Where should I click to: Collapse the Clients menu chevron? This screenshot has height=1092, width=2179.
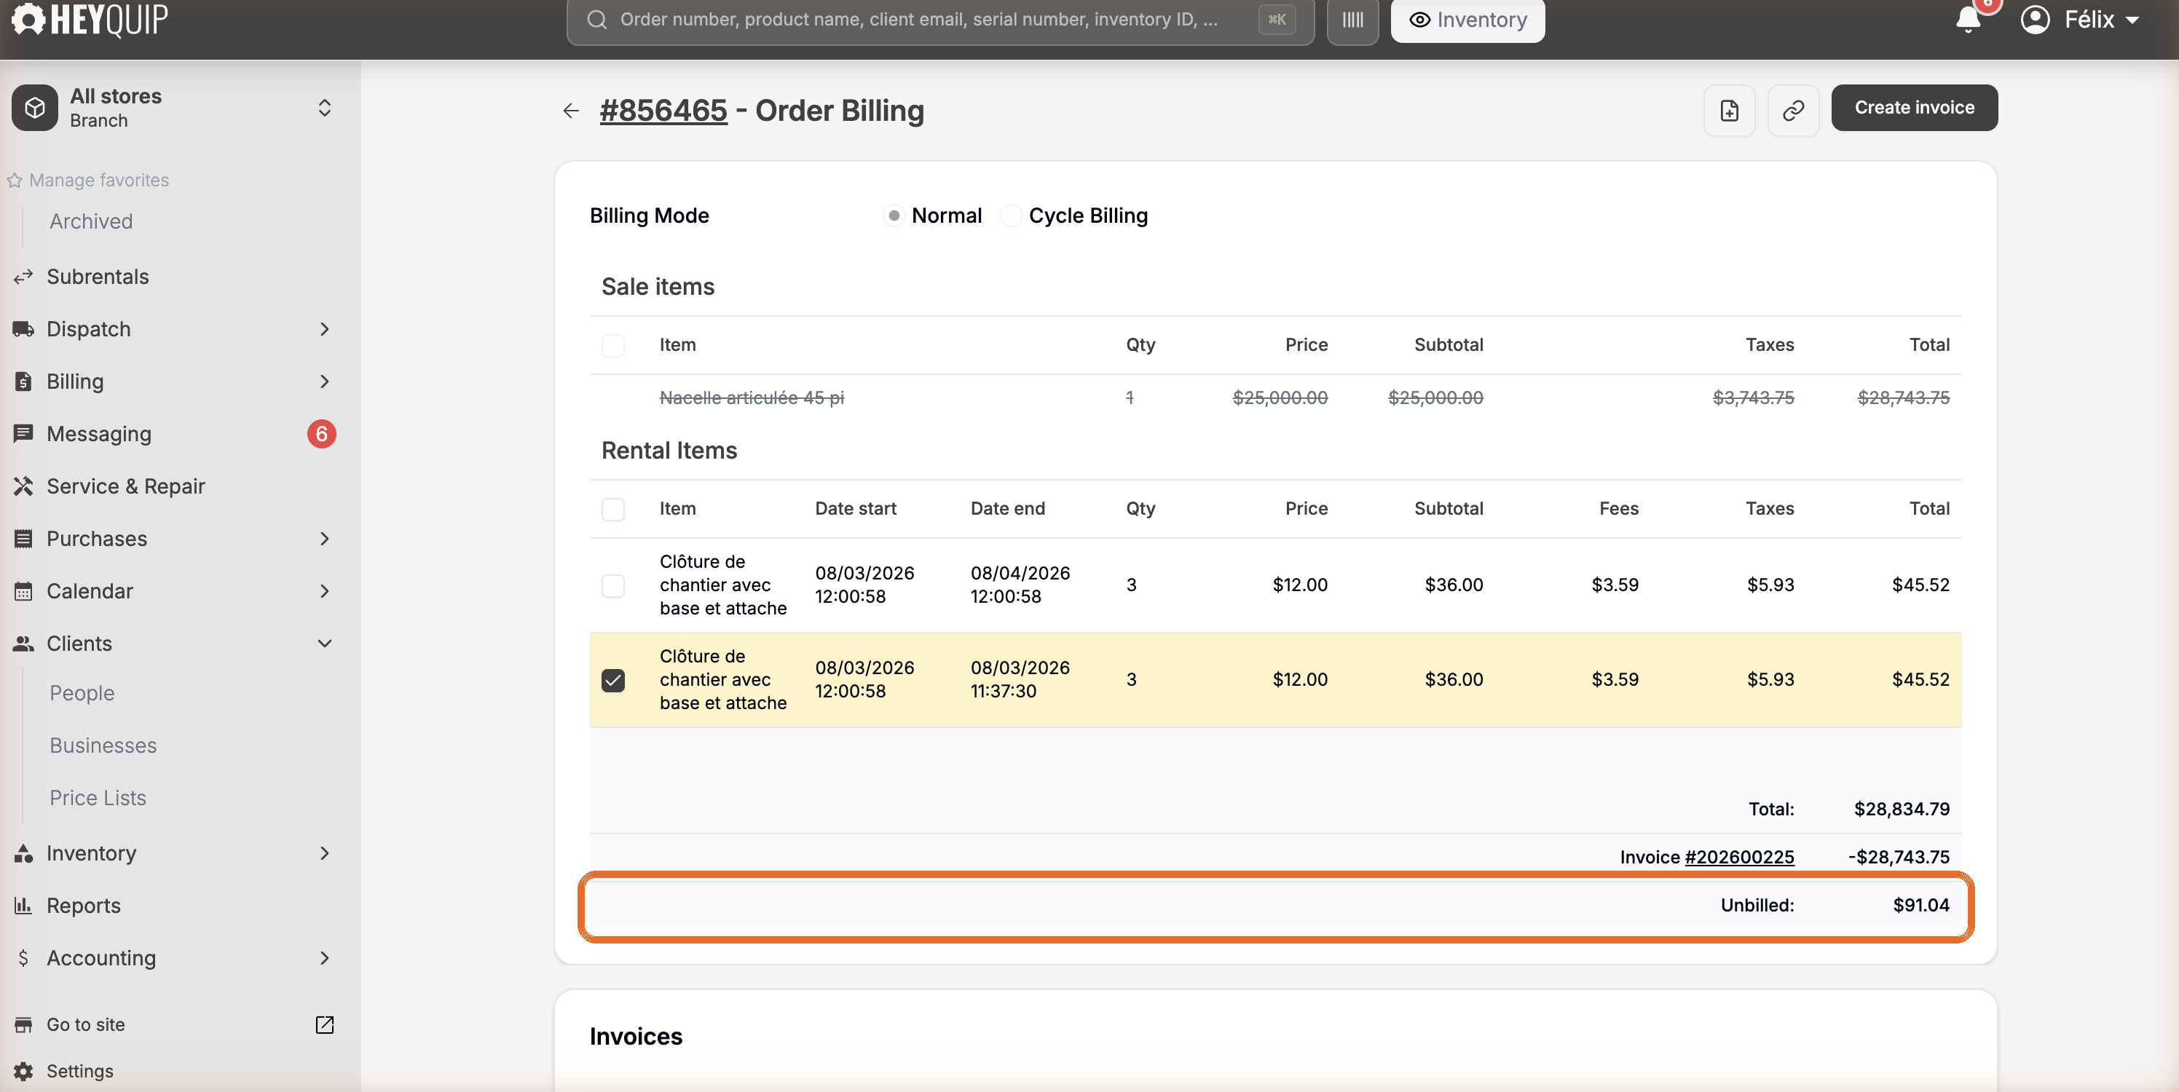pos(325,644)
